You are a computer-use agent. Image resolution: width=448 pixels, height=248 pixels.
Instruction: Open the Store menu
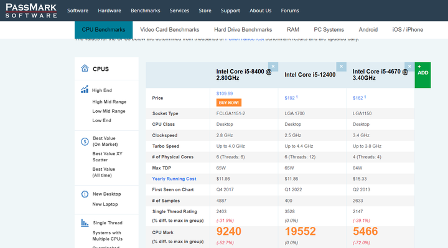[x=205, y=11]
